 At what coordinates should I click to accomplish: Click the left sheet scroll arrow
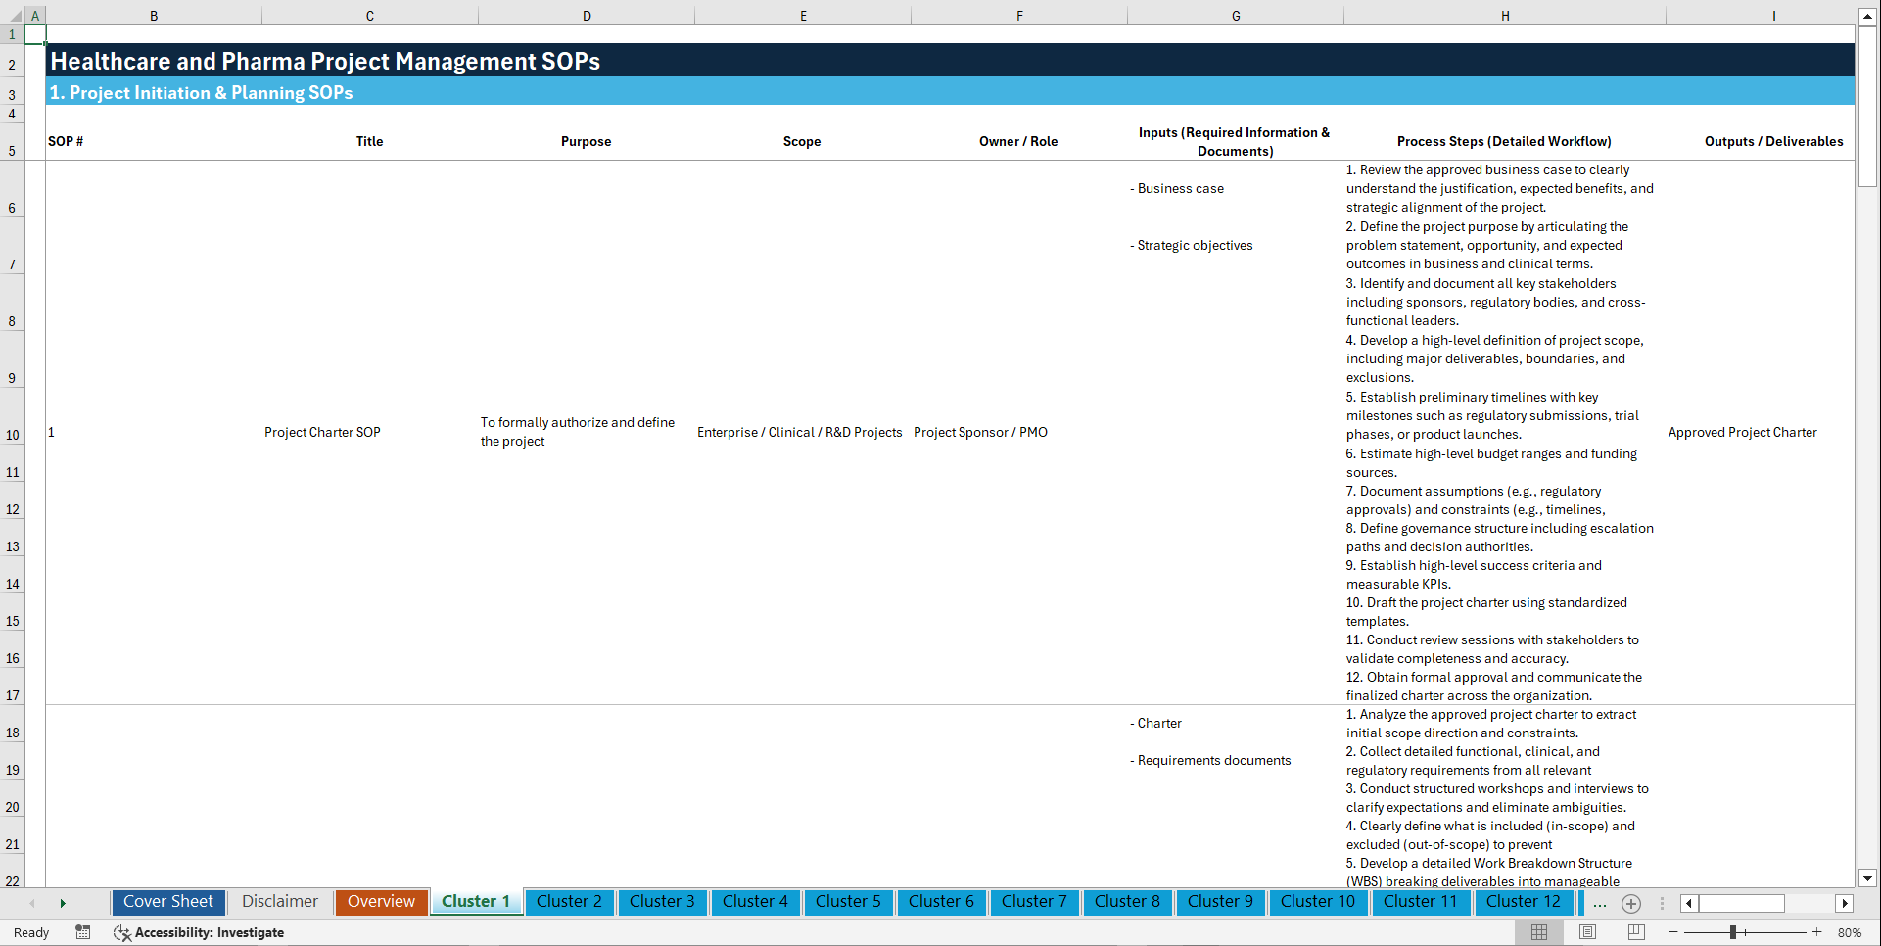[x=32, y=903]
